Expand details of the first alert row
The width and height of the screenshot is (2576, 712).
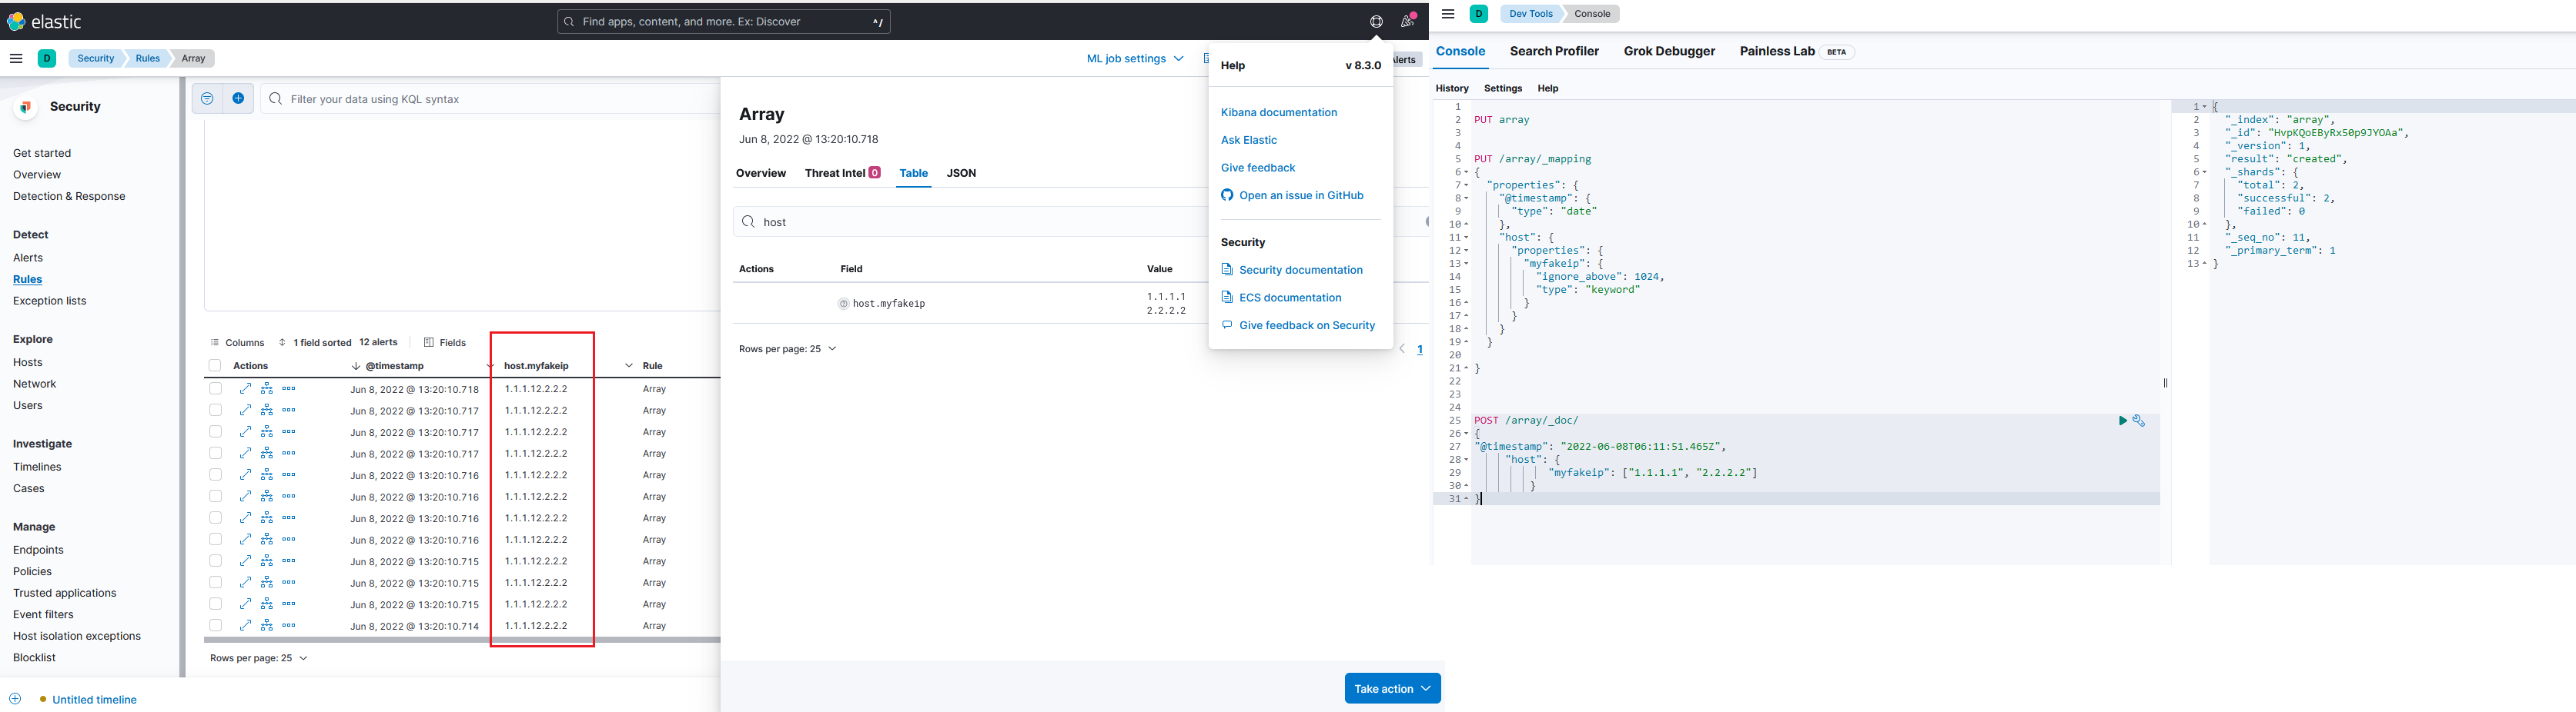pos(246,388)
